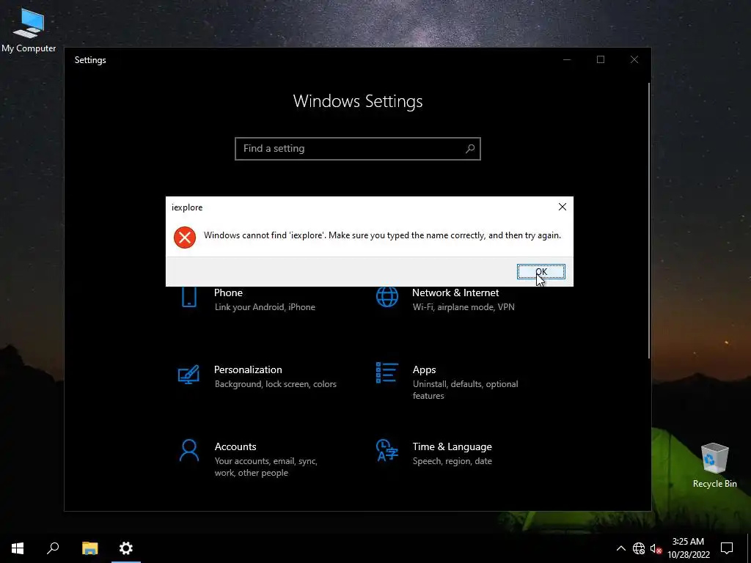Click the network globe tray icon
This screenshot has width=751, height=563.
pos(639,548)
